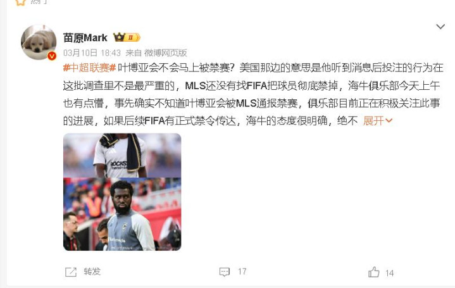Viewport: 455px width, 288px height.
Task: Click the crown membership level badge
Action: coord(127,37)
